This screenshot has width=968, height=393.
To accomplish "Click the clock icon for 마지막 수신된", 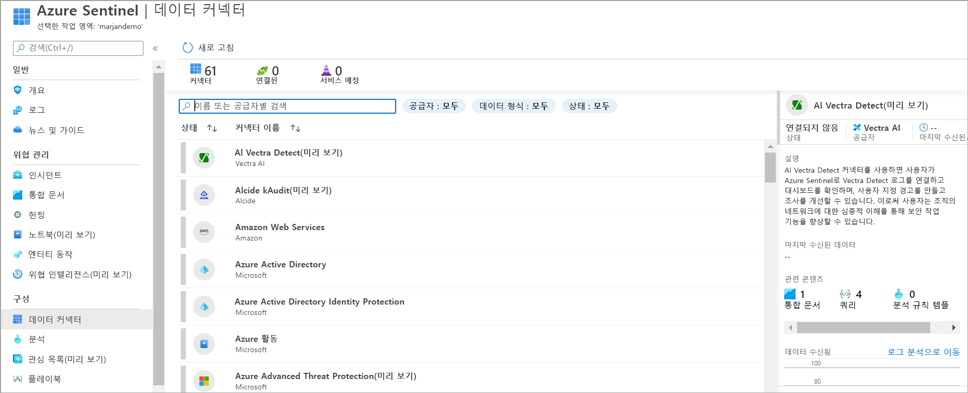I will tap(923, 127).
